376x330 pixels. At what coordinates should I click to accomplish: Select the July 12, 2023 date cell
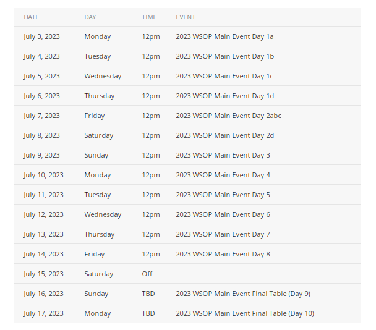click(43, 214)
